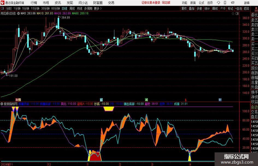Switch to the 分时 chart tab

click(x=9, y=8)
